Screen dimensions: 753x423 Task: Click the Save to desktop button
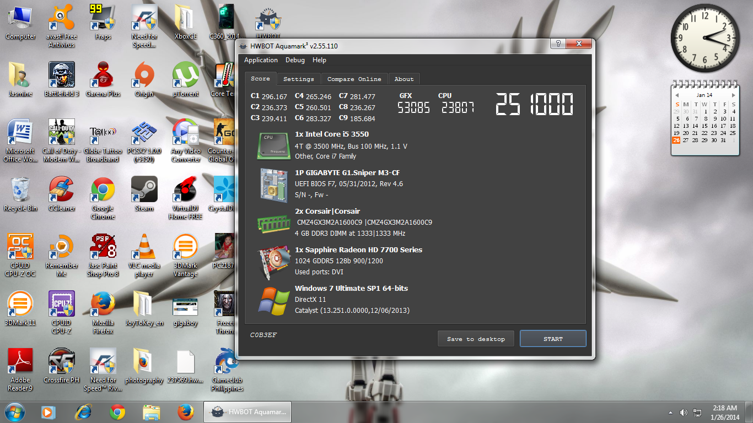pos(476,339)
